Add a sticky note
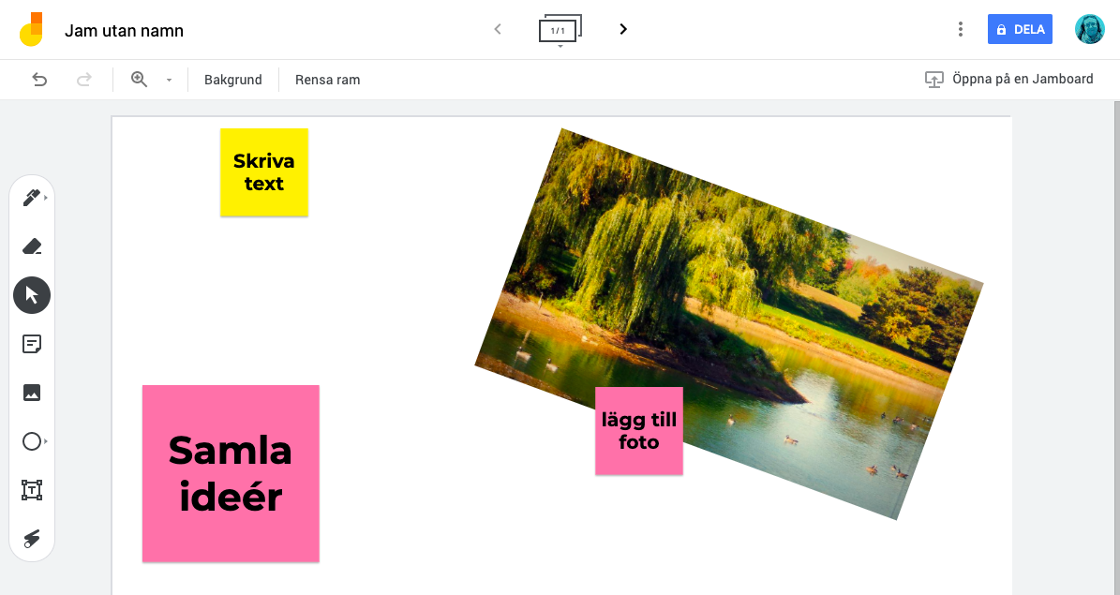Viewport: 1120px width, 595px height. (x=32, y=344)
